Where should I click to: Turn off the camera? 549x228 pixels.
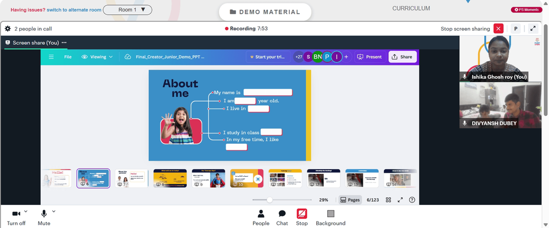16,218
